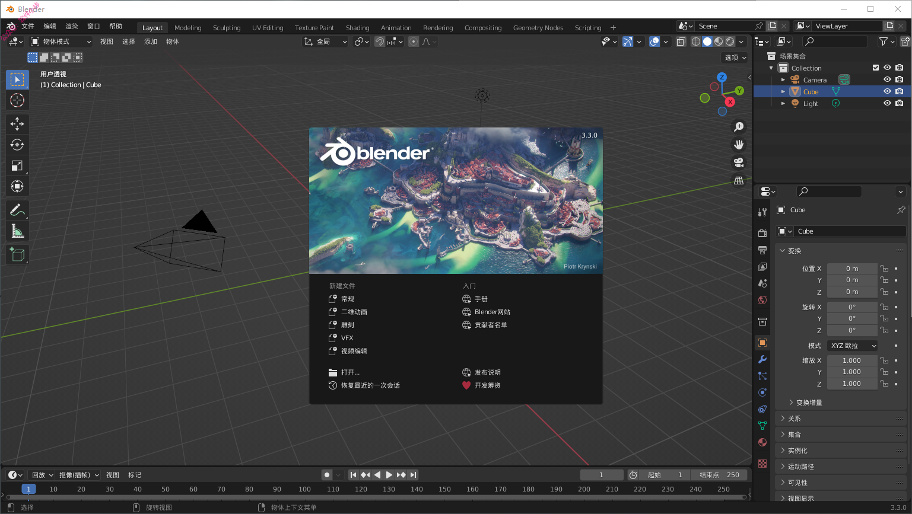Viewport: 912px width, 514px height.
Task: Play the animation forward
Action: [389, 475]
